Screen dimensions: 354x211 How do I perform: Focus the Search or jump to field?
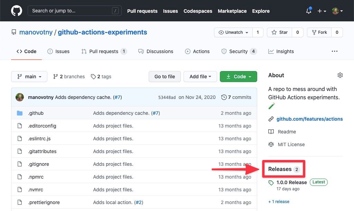pyautogui.click(x=74, y=11)
